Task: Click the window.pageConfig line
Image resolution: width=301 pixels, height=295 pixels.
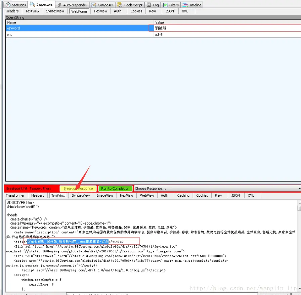Action: (41, 280)
